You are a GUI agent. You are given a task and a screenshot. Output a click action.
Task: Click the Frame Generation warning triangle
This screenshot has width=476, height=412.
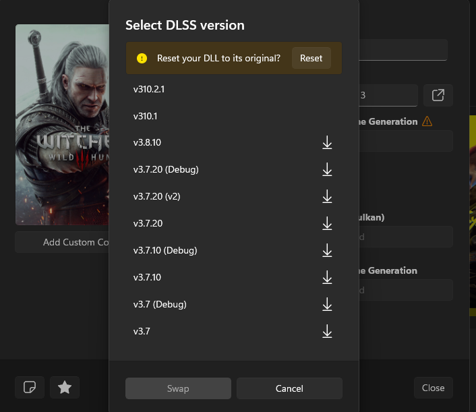[x=427, y=122]
